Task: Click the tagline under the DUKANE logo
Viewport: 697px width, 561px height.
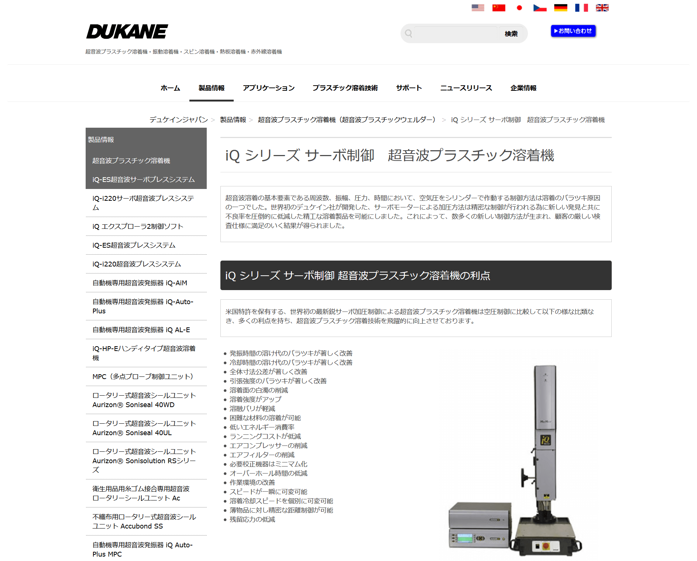Action: (183, 52)
